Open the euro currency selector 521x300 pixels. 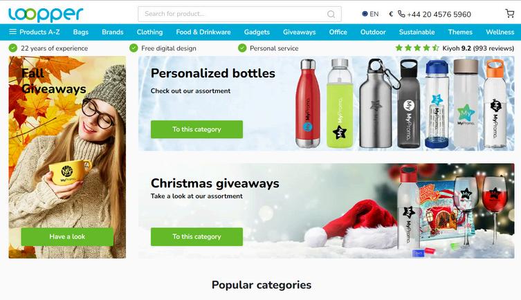(391, 14)
